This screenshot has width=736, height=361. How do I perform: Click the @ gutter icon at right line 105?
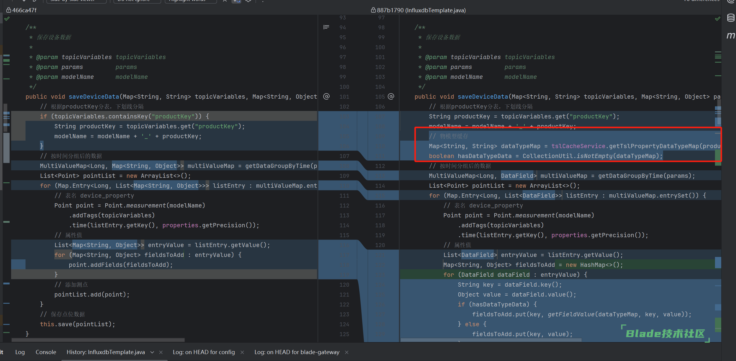[x=391, y=97]
